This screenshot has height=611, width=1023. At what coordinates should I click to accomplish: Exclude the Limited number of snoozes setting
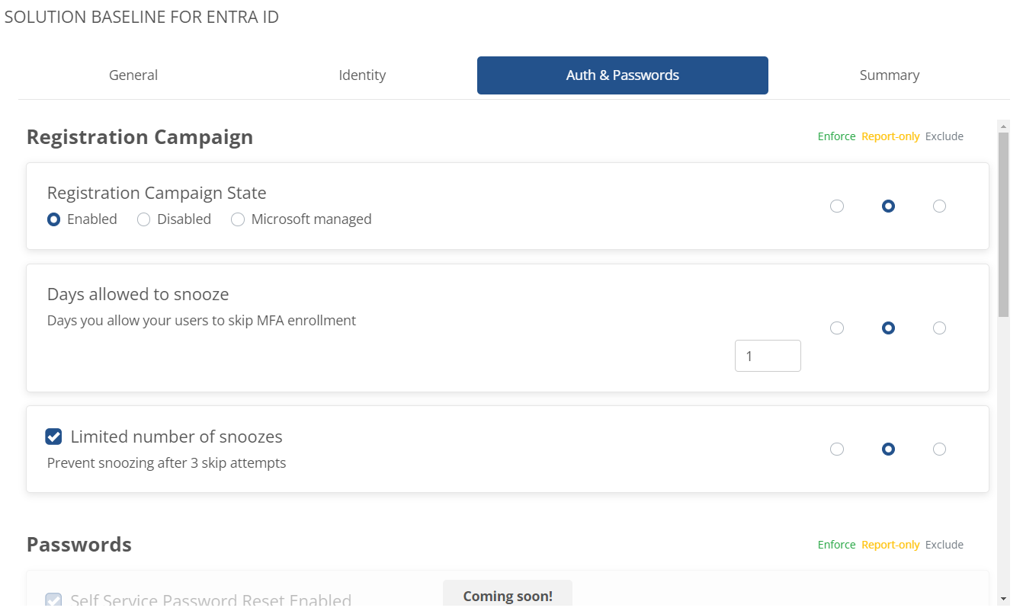click(x=939, y=449)
